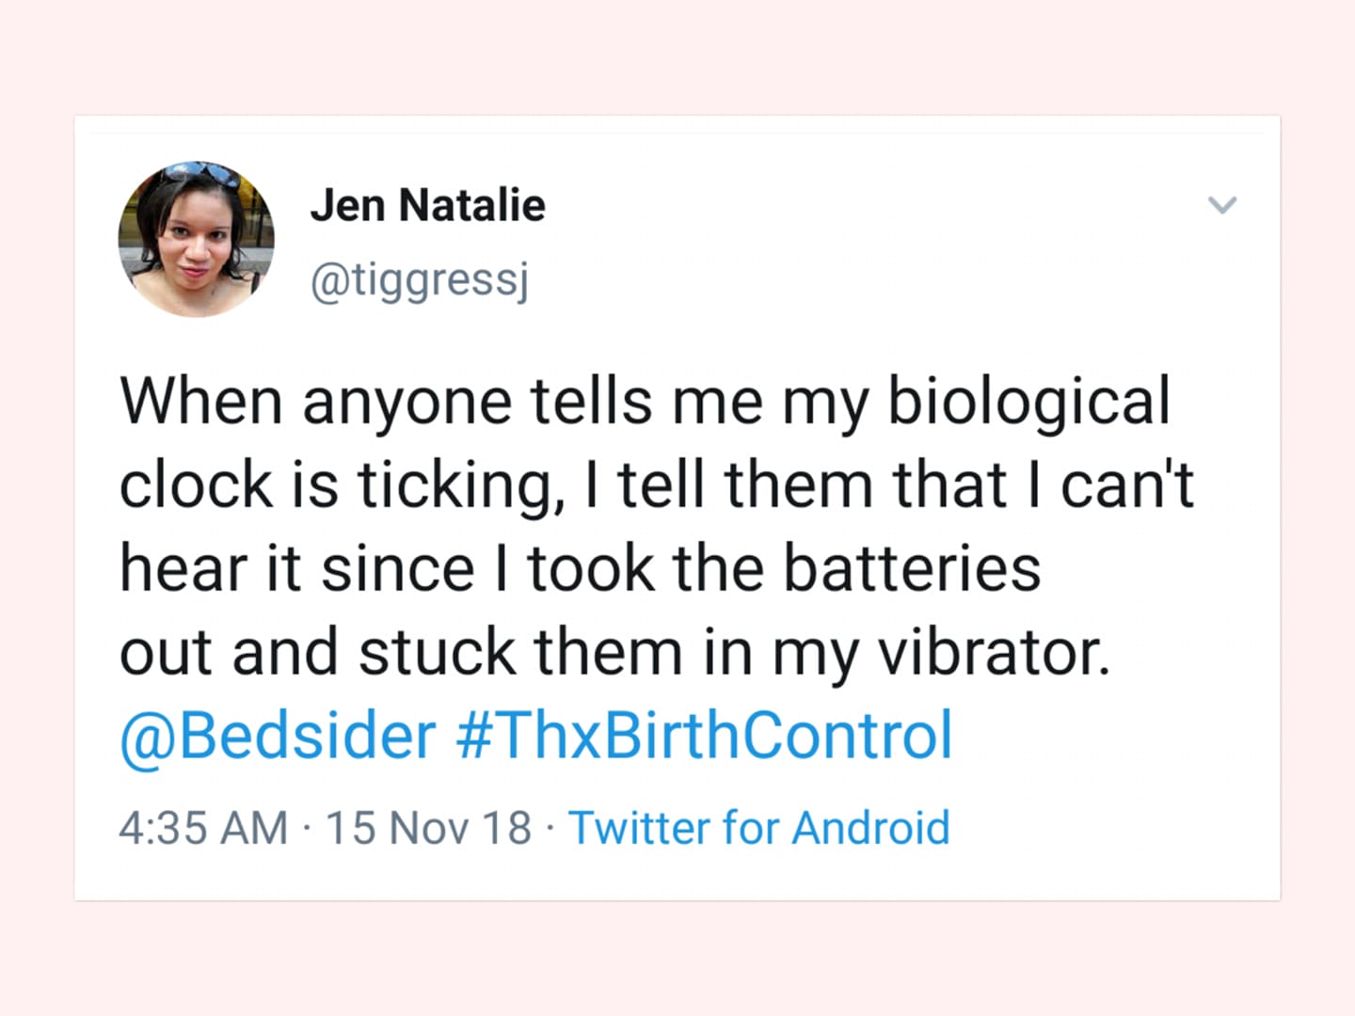Click the word 'When' starting the tweet
The image size is (1355, 1016).
[x=201, y=402]
